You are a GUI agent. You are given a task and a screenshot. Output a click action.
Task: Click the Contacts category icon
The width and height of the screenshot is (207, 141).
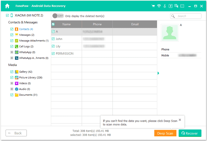[x=17, y=29]
